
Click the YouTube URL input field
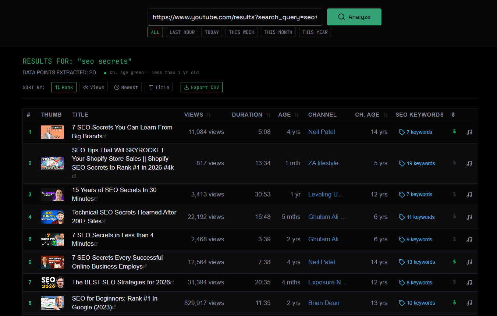pyautogui.click(x=235, y=17)
